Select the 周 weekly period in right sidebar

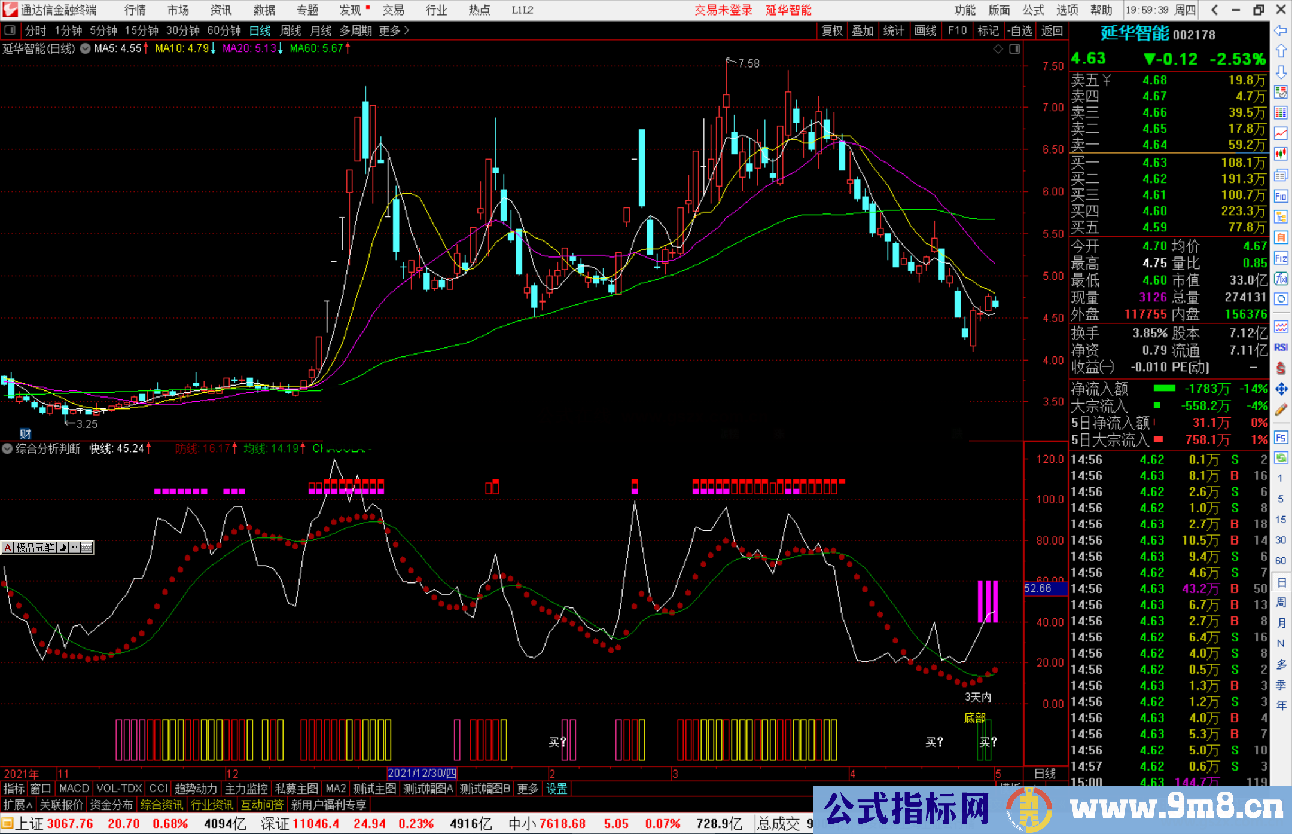pos(1281,602)
